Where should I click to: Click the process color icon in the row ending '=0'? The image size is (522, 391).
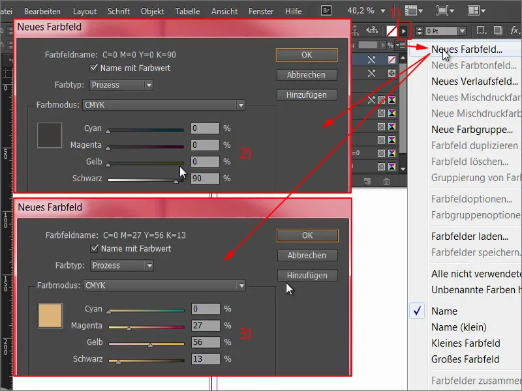(x=381, y=153)
